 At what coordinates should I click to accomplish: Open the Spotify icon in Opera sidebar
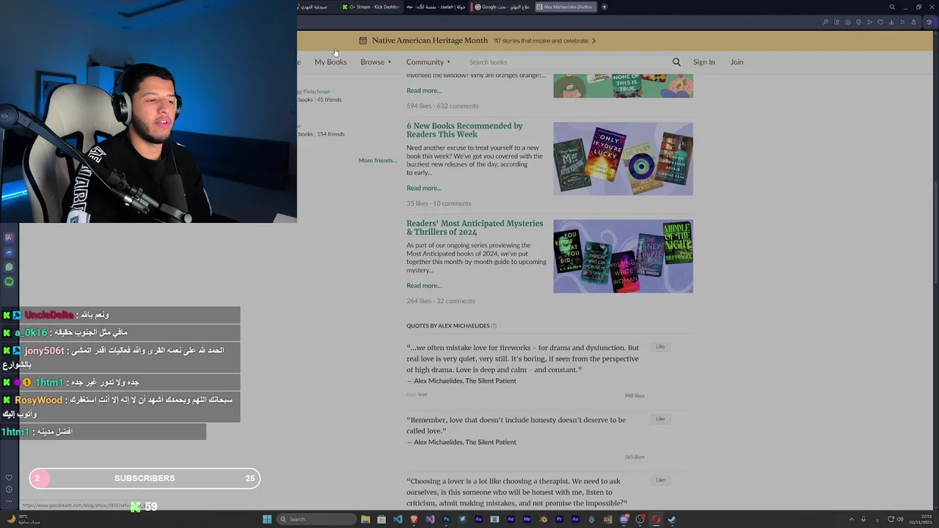click(x=9, y=282)
